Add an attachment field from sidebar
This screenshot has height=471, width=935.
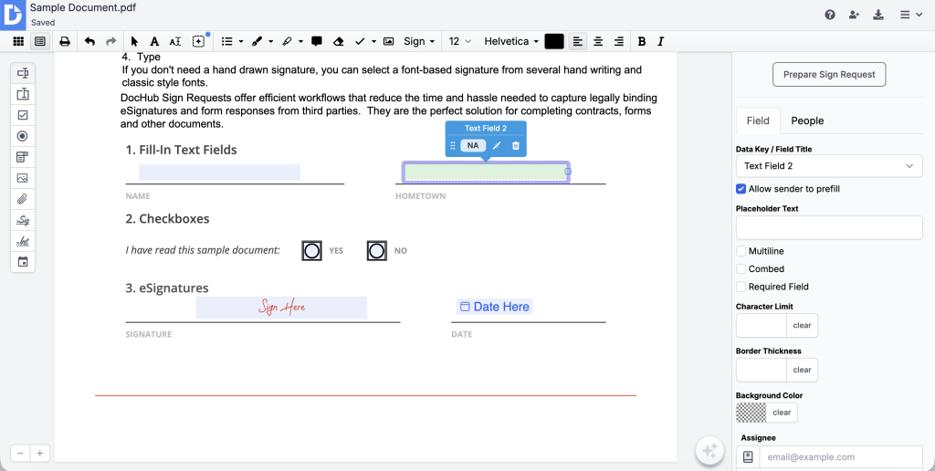23,199
